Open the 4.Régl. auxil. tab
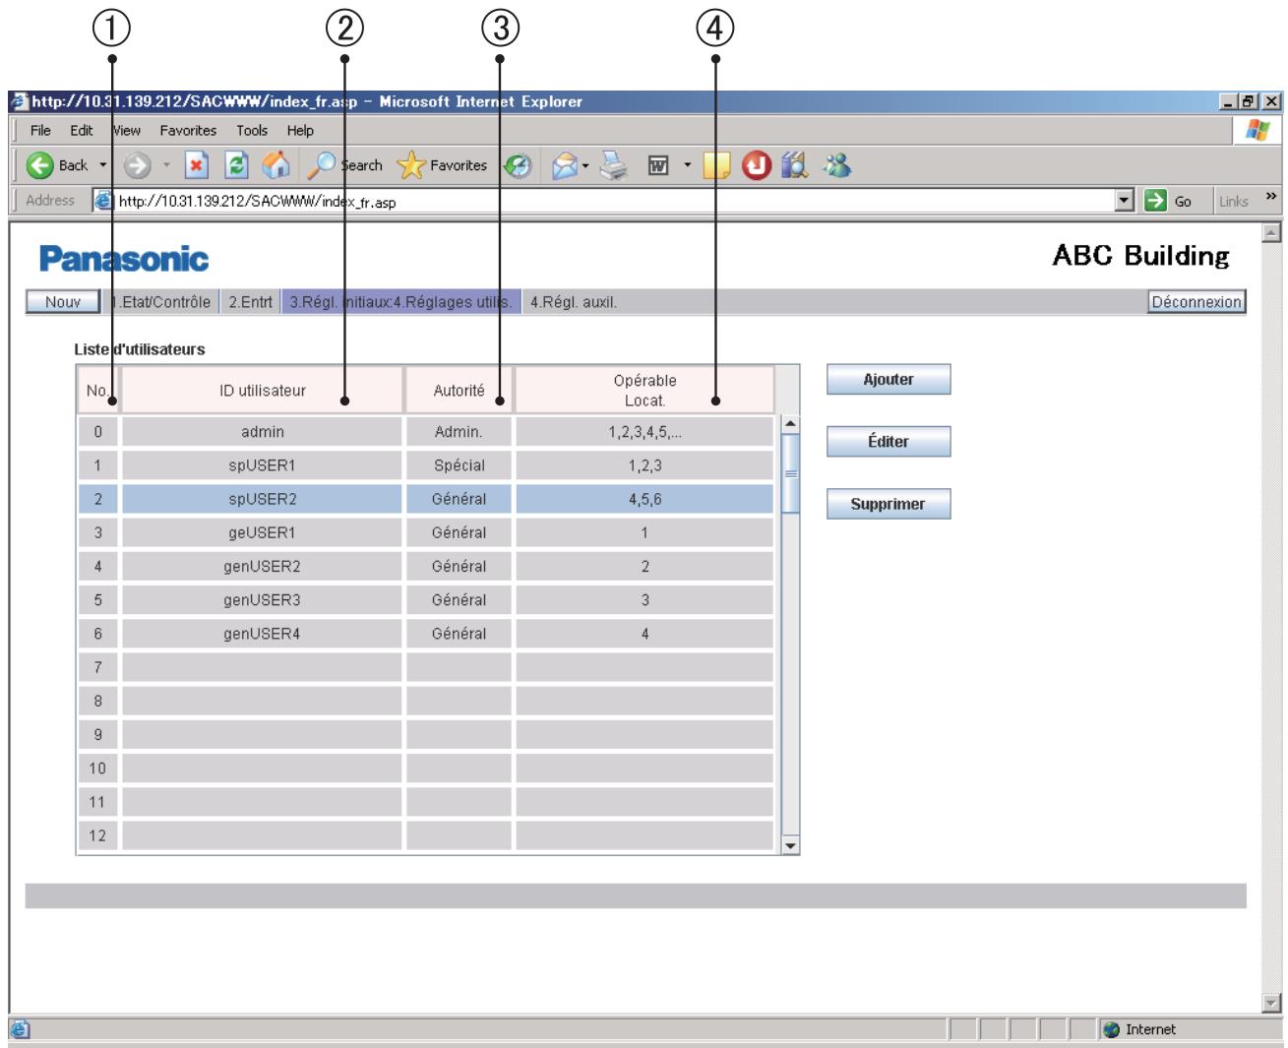Viewport: 1288px width, 1048px height. point(574,302)
